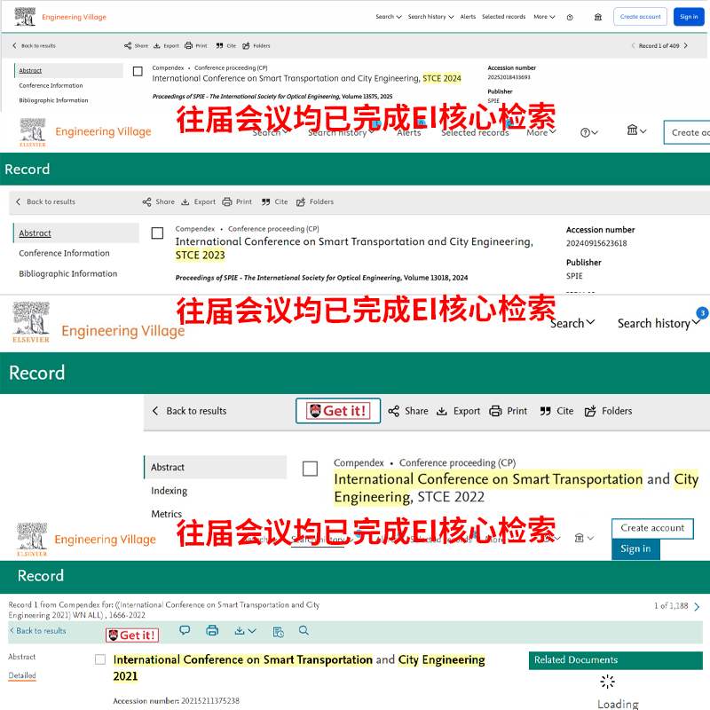Open the More dropdown above the STCE 2024 record

544,17
